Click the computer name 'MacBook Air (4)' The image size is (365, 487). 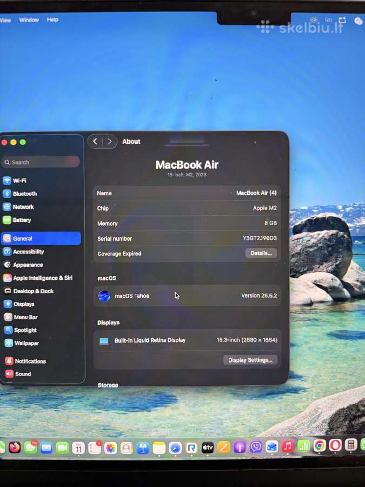(256, 193)
